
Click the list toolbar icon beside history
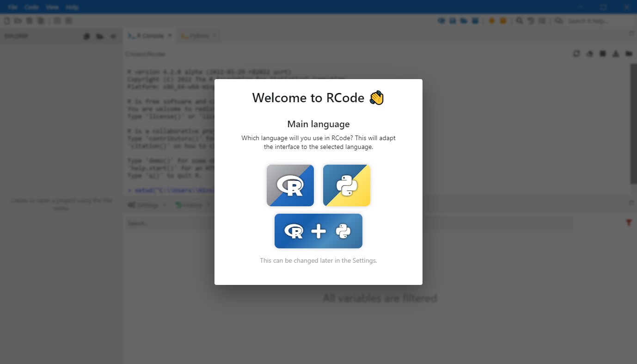point(542,21)
